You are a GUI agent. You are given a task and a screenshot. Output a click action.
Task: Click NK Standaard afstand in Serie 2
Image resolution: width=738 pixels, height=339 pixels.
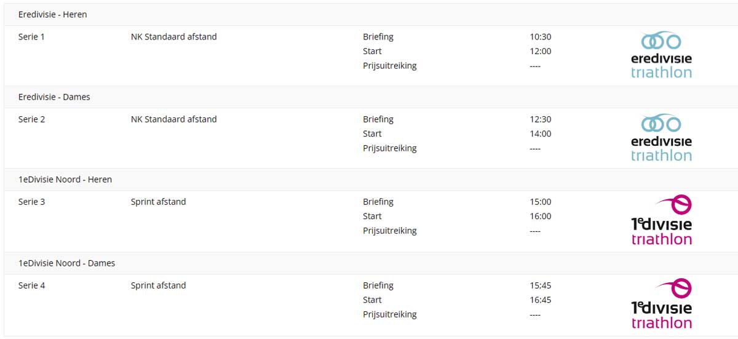(173, 119)
